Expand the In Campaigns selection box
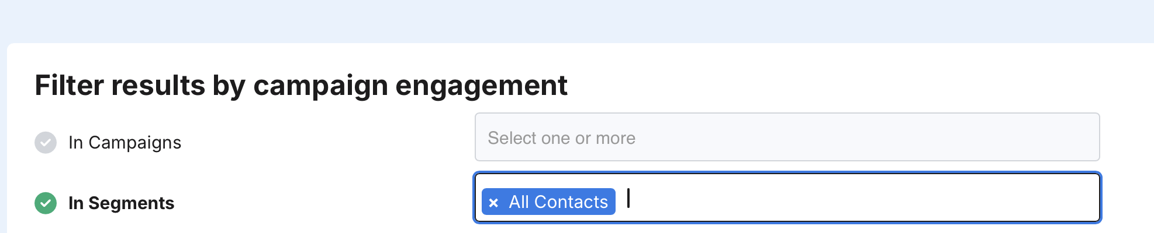Image resolution: width=1154 pixels, height=233 pixels. [x=787, y=137]
